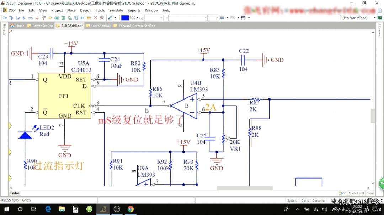Select the Place Device Sheet Symbol tool
This screenshot has width=384, height=215.
pos(70,18)
